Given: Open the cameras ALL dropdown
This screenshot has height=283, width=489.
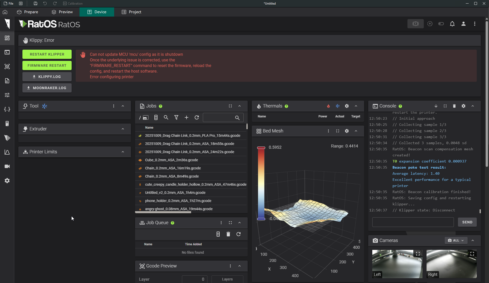Looking at the screenshot, I should coord(456,240).
